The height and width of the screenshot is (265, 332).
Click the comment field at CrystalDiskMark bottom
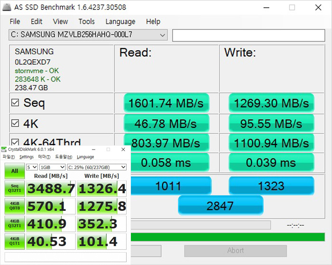(65, 257)
